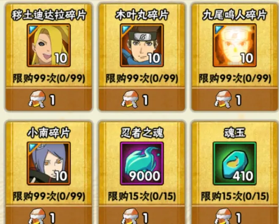Click the 魂玉 title label

[235, 133]
